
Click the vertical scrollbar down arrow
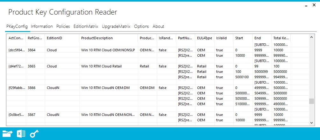click(311, 123)
